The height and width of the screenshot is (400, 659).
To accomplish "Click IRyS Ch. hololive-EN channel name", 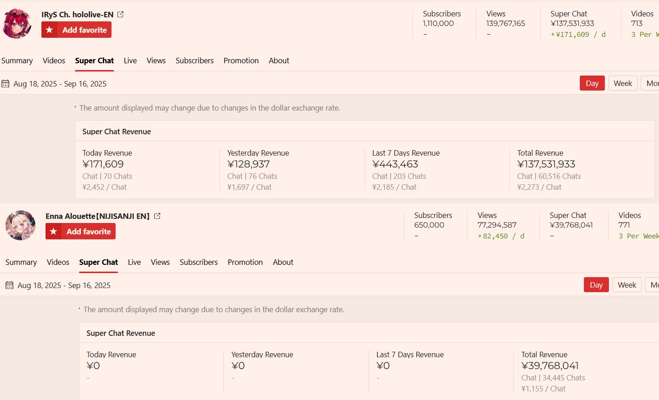I will (77, 15).
